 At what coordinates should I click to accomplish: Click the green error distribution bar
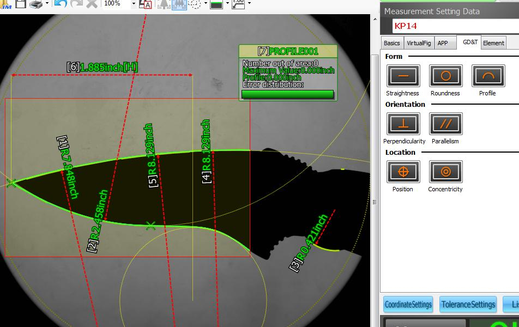(287, 94)
